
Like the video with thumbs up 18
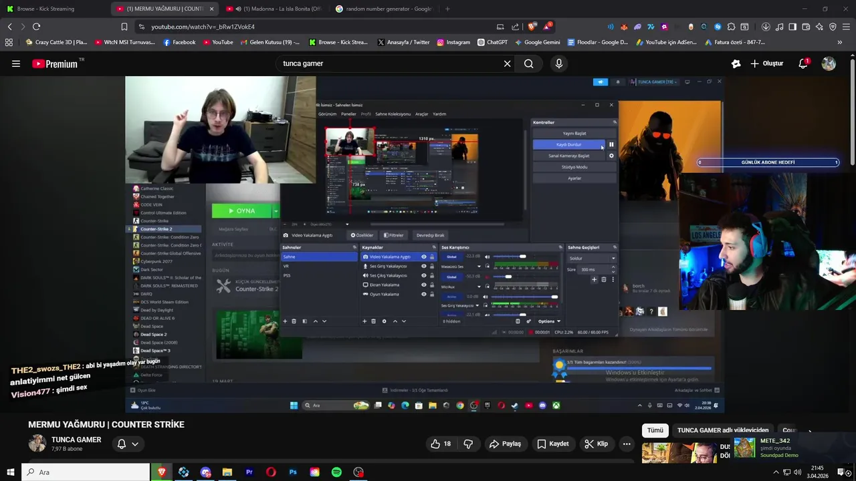[x=440, y=444]
